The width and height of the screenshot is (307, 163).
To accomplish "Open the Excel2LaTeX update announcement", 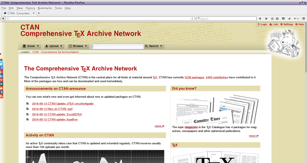I will [57, 114].
